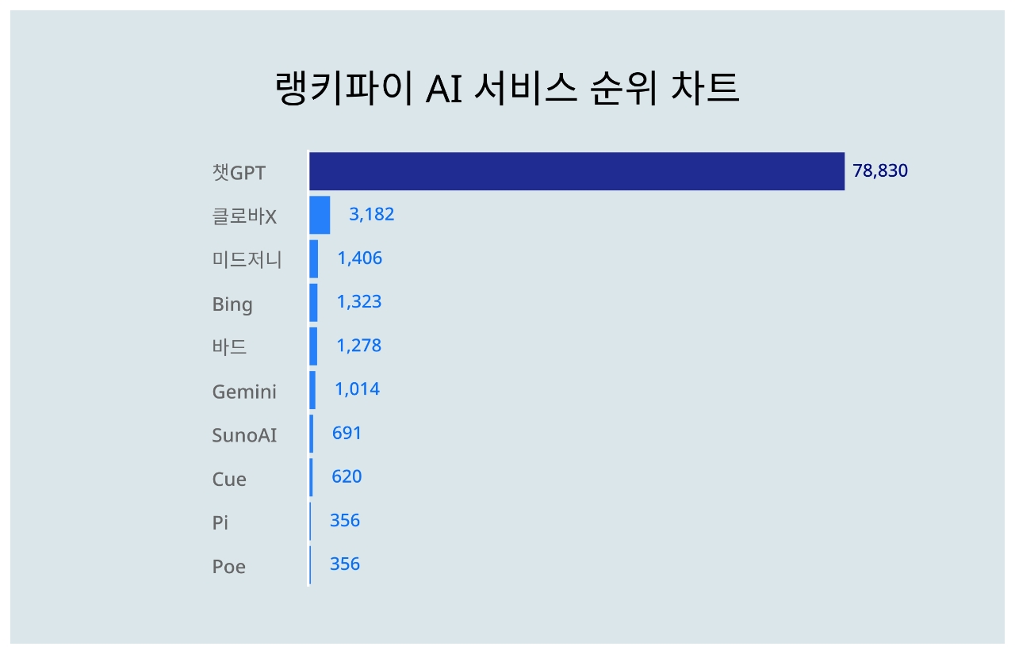The height and width of the screenshot is (654, 1015).
Task: Select the 1,014 value next to Gemini
Action: [x=358, y=389]
